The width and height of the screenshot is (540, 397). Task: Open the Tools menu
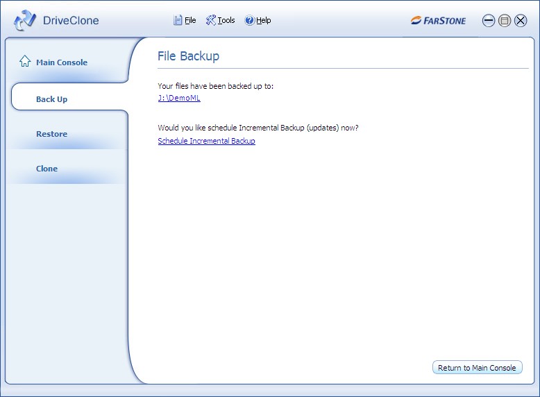pyautogui.click(x=226, y=21)
